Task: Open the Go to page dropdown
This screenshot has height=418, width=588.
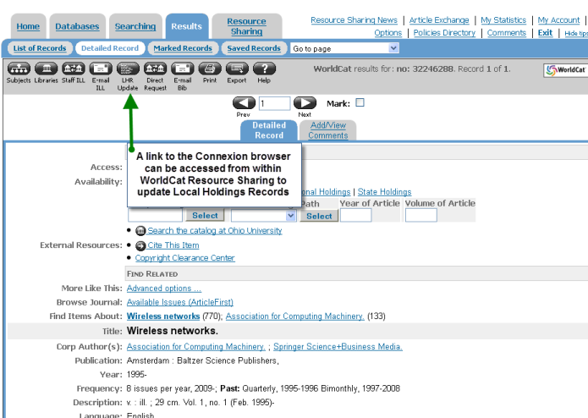Action: coord(344,48)
